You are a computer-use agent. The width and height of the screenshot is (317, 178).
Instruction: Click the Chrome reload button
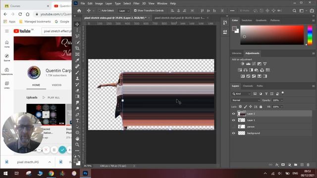click(x=20, y=14)
